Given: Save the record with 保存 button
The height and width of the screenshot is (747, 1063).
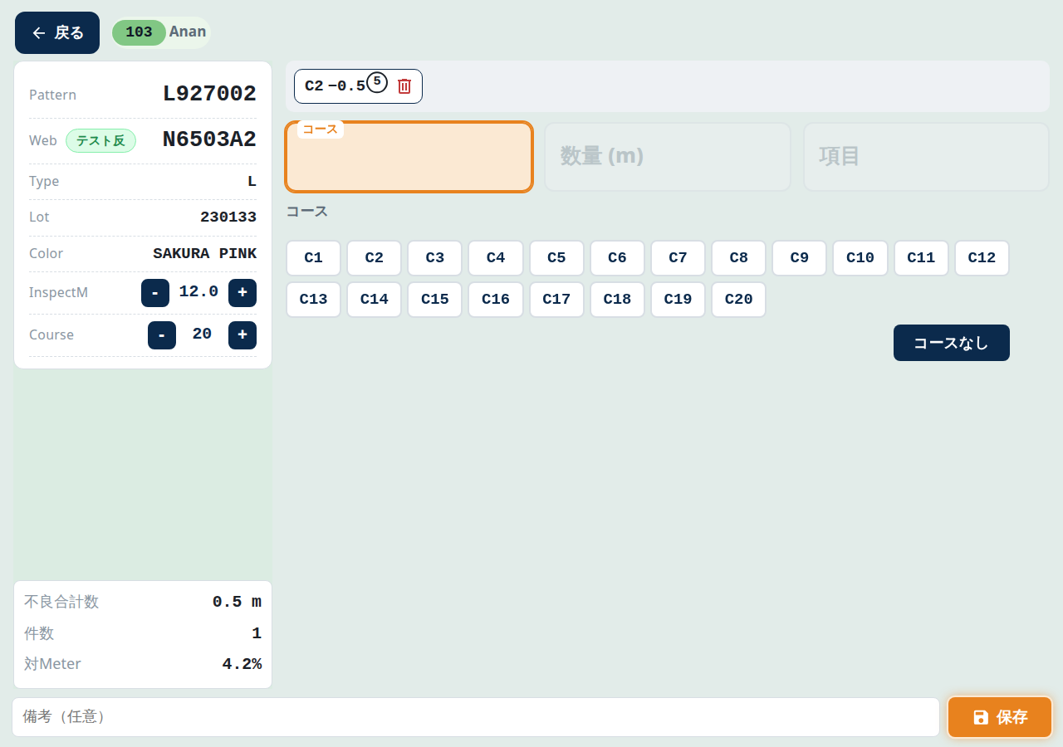Looking at the screenshot, I should [x=1000, y=717].
